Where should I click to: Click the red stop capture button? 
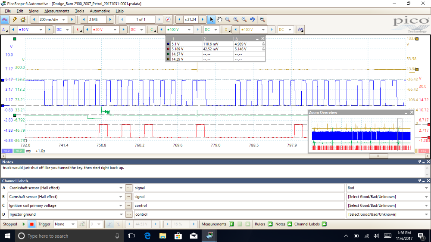click(x=31, y=224)
